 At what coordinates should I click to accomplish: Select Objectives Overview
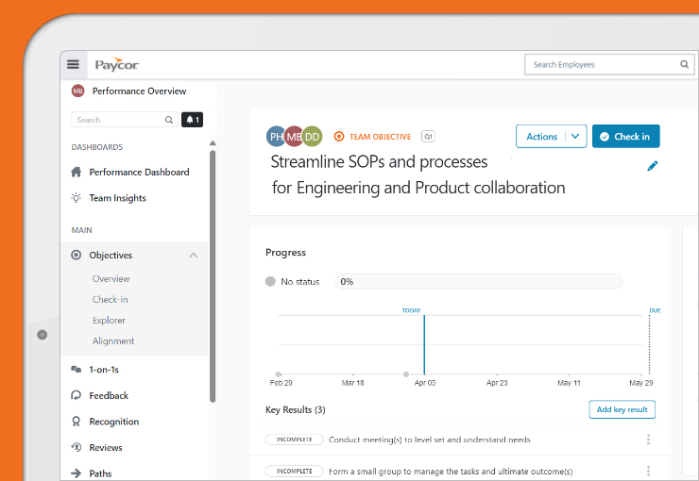tap(111, 278)
